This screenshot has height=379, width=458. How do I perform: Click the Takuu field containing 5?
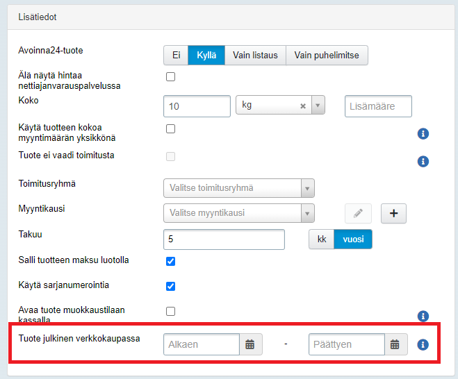(224, 239)
